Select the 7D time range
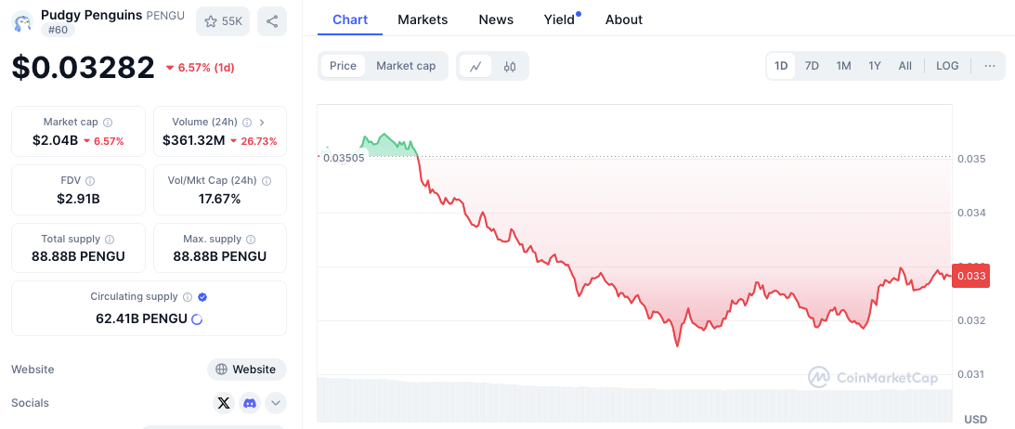Image resolution: width=1015 pixels, height=429 pixels. 812,66
